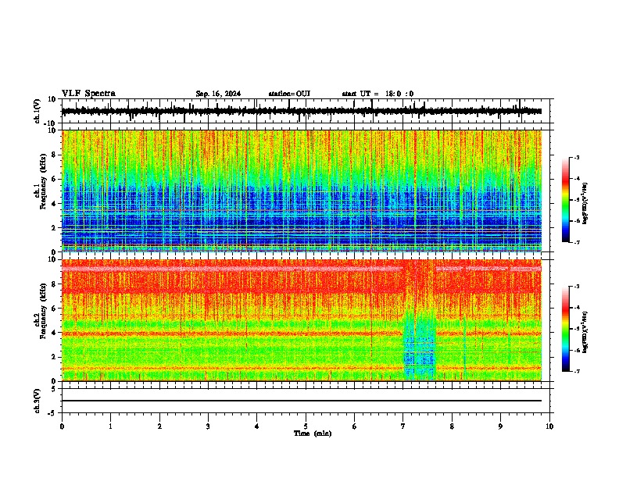Click the dark blue band in ch.1 spectrogram

point(301,229)
